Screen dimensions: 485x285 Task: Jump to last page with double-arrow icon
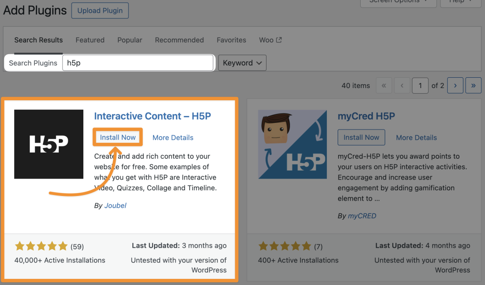pyautogui.click(x=473, y=85)
